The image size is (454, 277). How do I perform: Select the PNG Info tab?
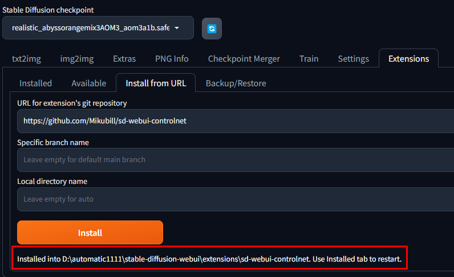click(x=172, y=59)
